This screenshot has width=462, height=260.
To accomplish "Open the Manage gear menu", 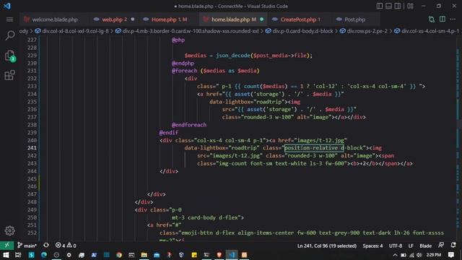I will coord(9,230).
